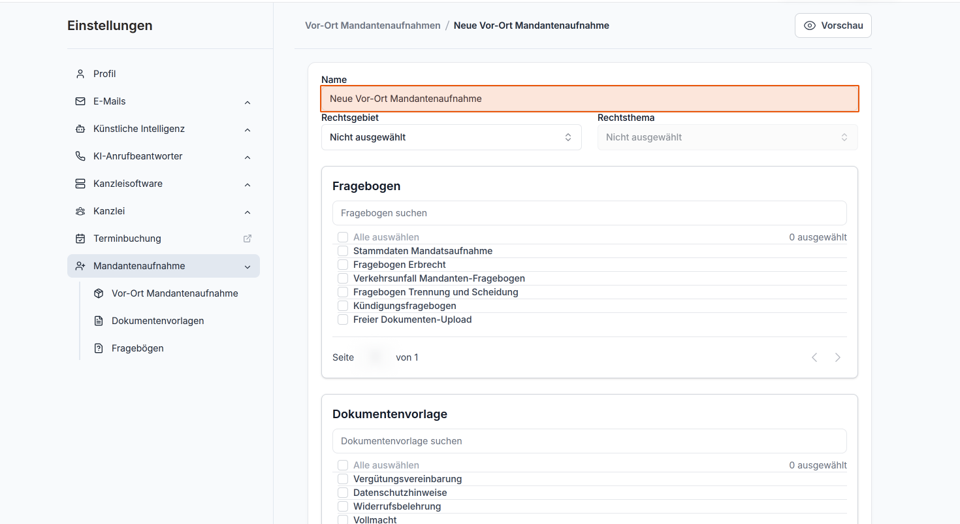This screenshot has height=524, width=960.
Task: Tick the Fragebogen Erbrecht checkbox
Action: [x=343, y=265]
